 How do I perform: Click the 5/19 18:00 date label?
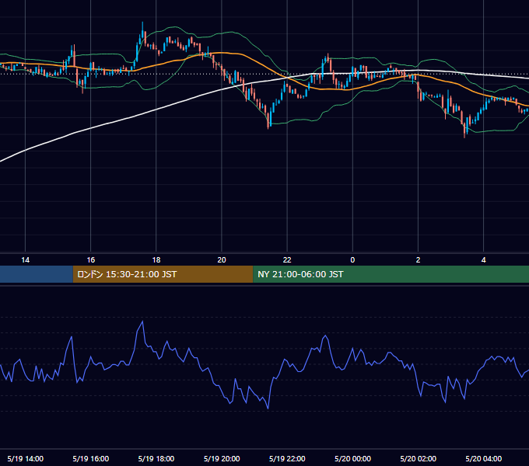tap(156, 458)
